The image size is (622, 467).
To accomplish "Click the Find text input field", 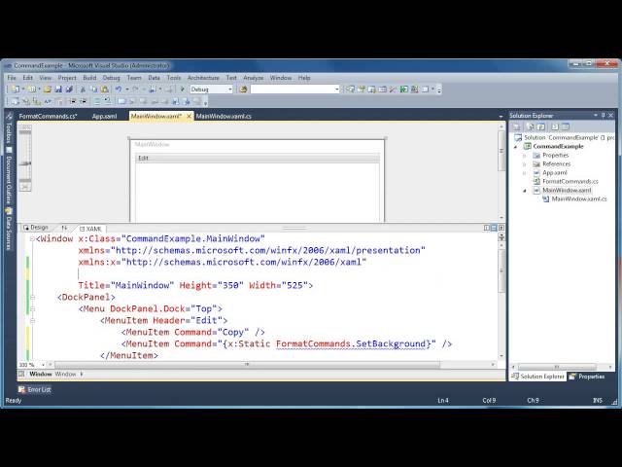I will coord(292,90).
